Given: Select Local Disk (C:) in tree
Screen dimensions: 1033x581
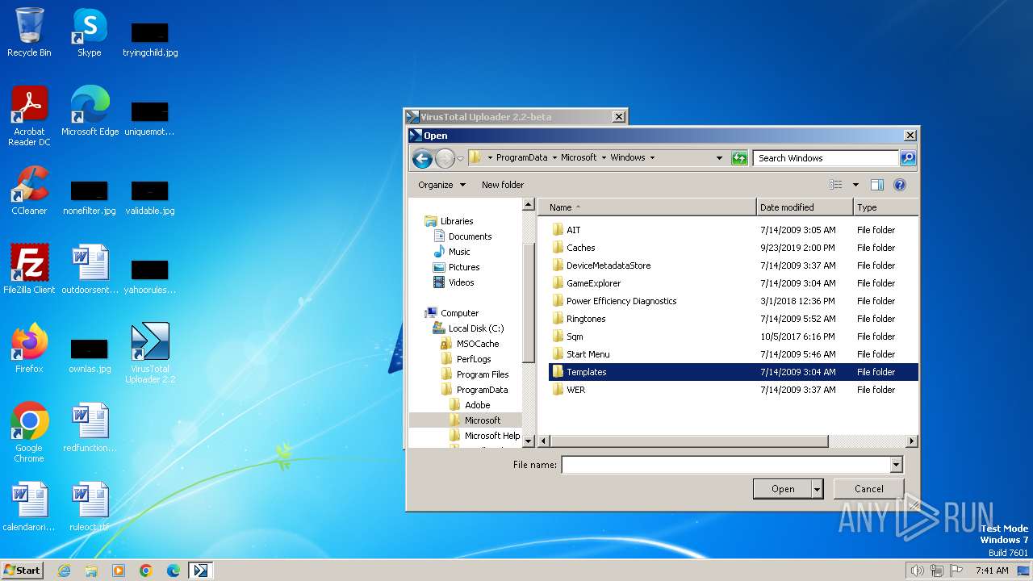Looking at the screenshot, I should click(x=475, y=328).
